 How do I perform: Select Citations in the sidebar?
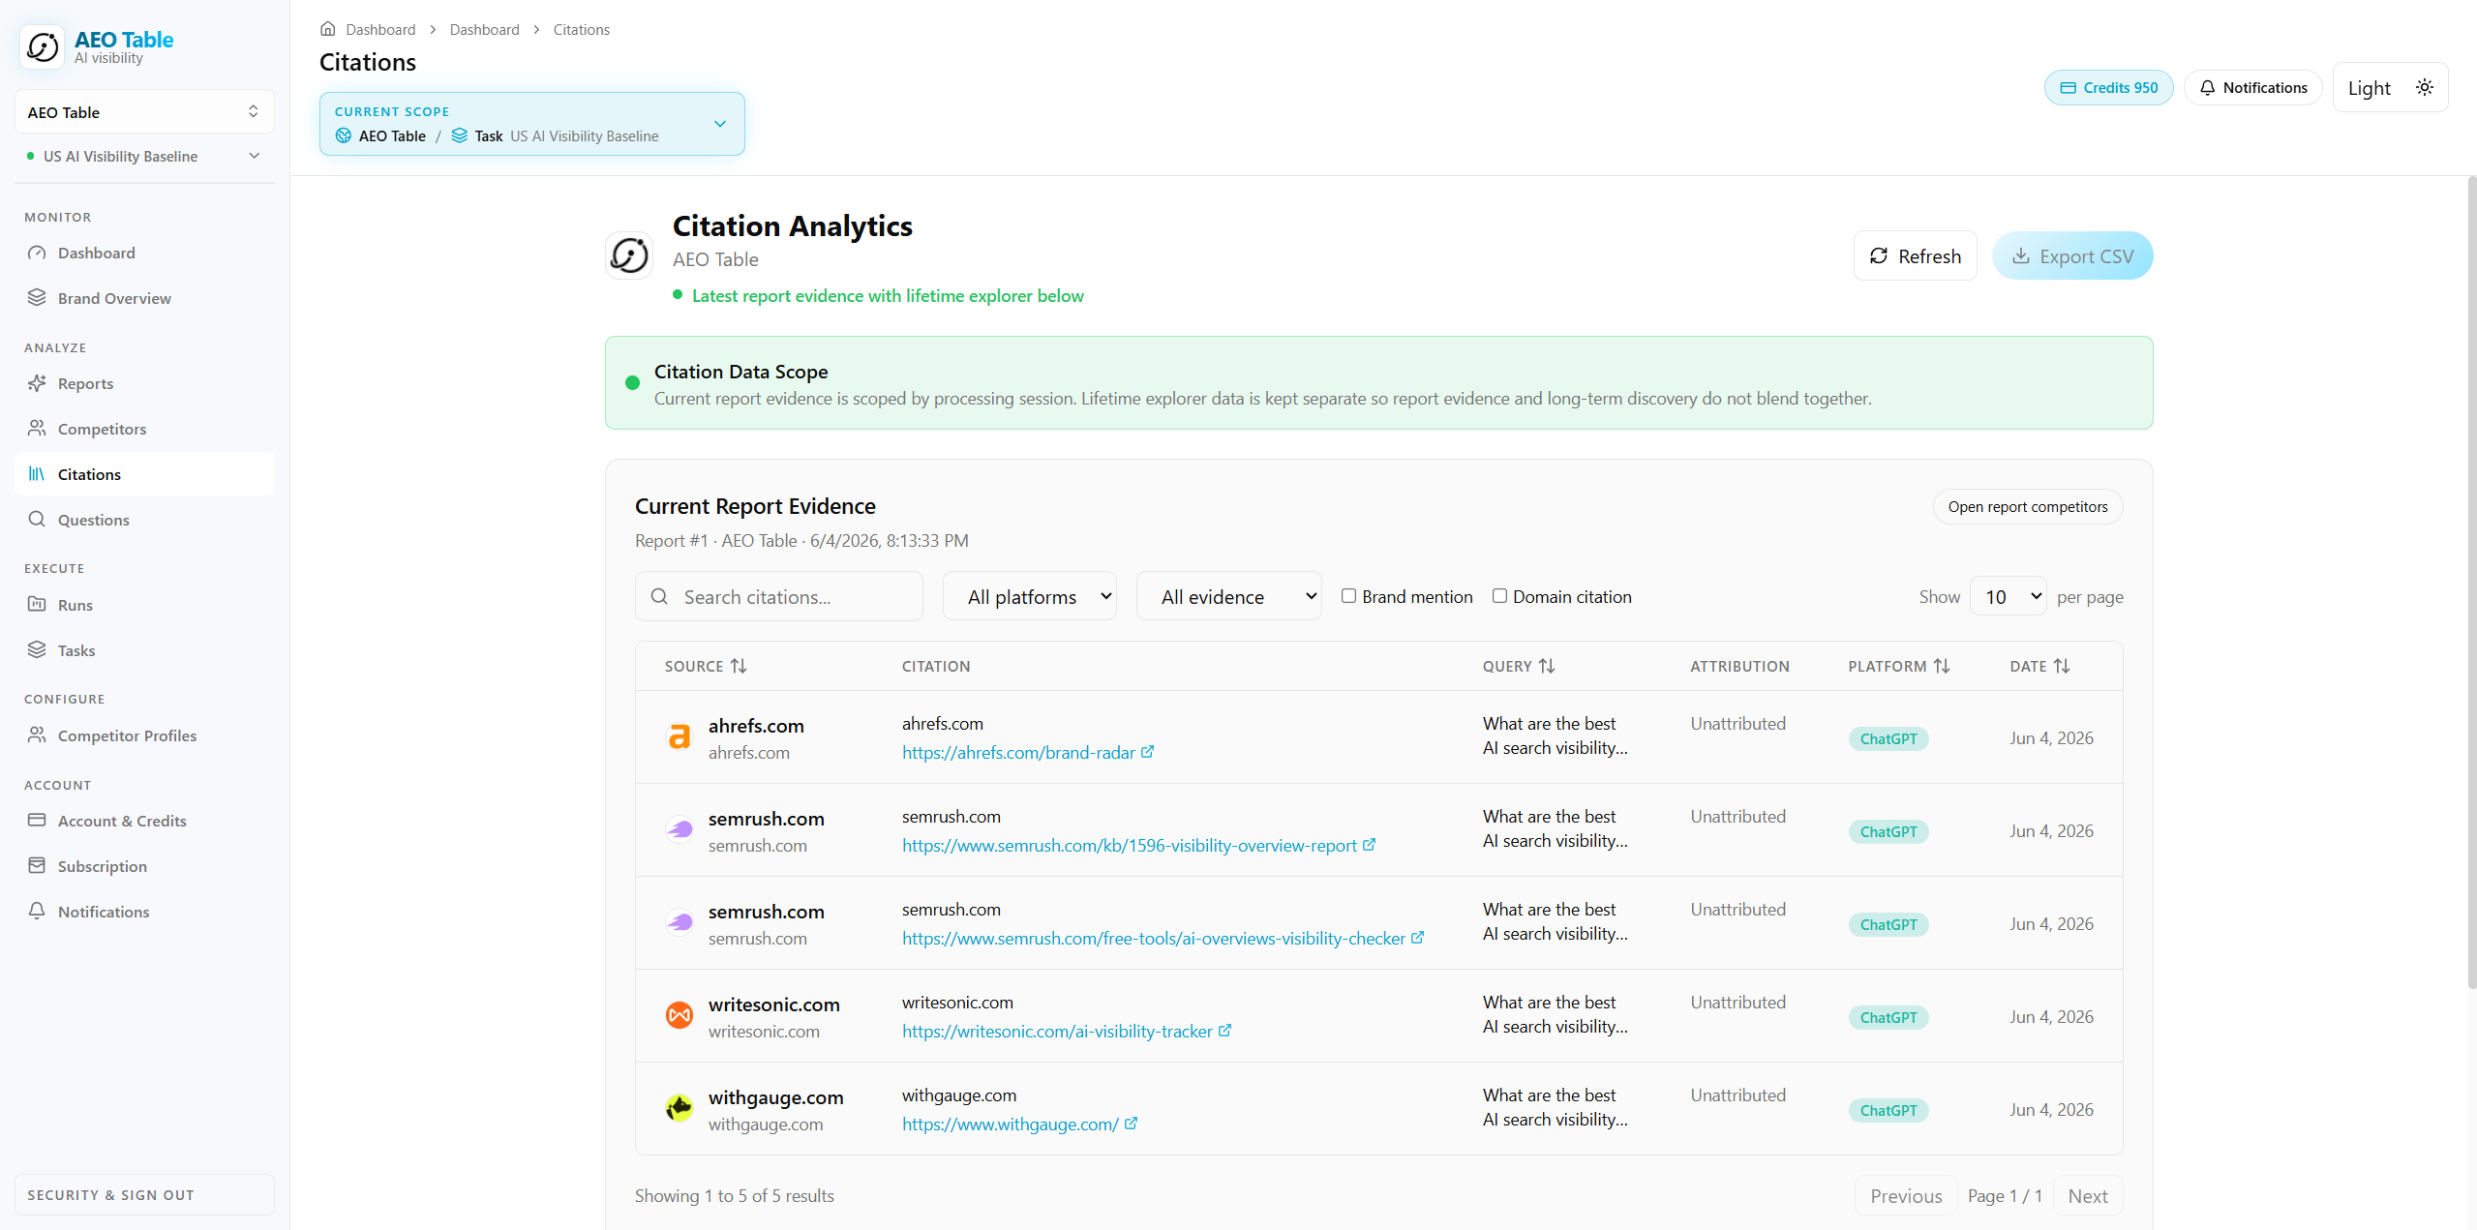[144, 474]
